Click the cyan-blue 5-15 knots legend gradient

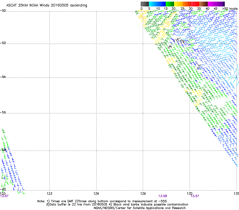pyautogui.click(x=157, y=4)
